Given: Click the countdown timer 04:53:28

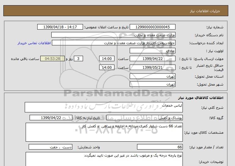Looking at the screenshot, I should coord(52,58).
